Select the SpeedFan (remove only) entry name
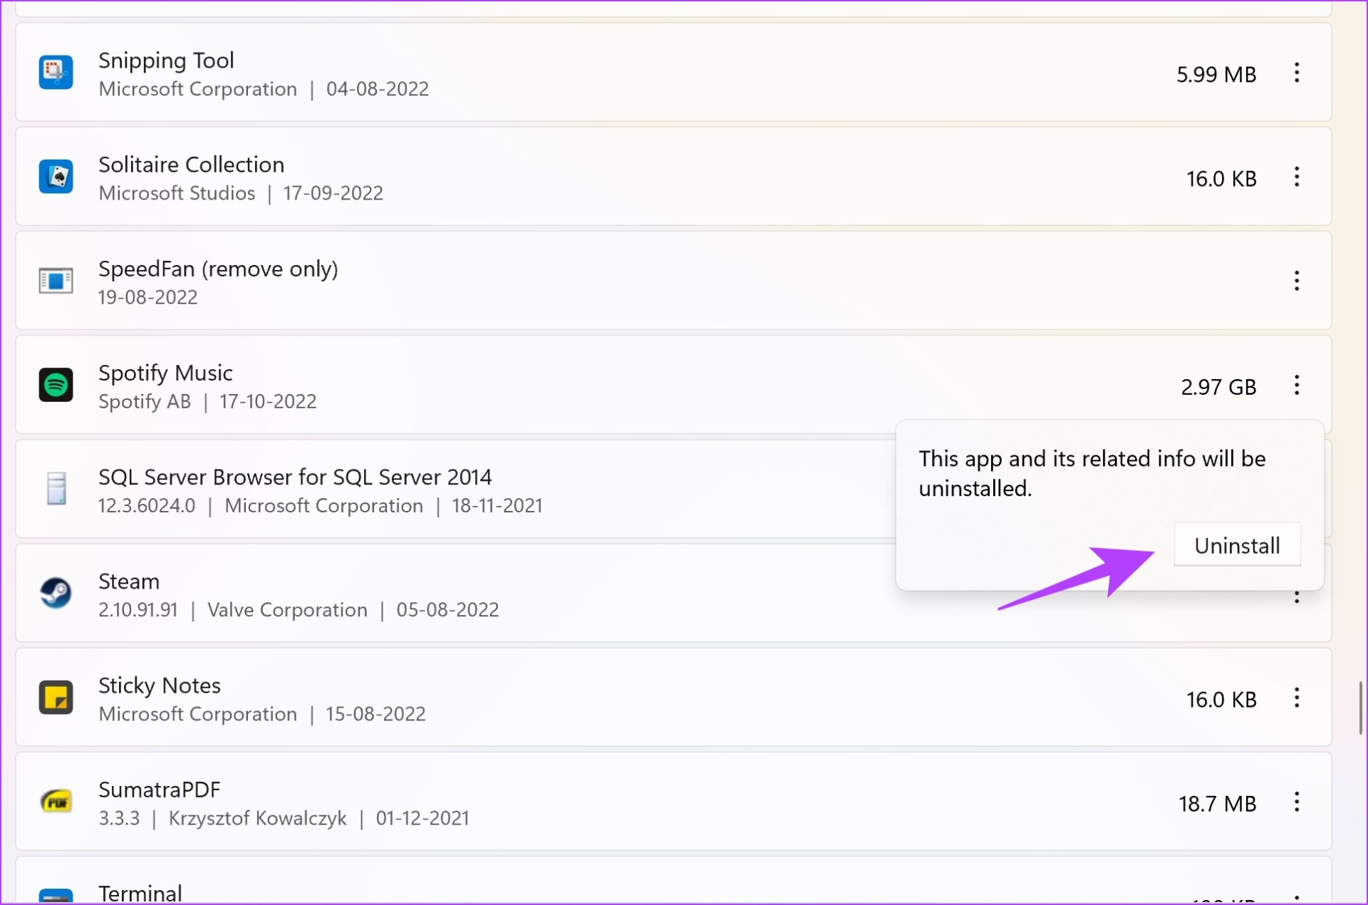This screenshot has width=1368, height=905. click(x=218, y=269)
